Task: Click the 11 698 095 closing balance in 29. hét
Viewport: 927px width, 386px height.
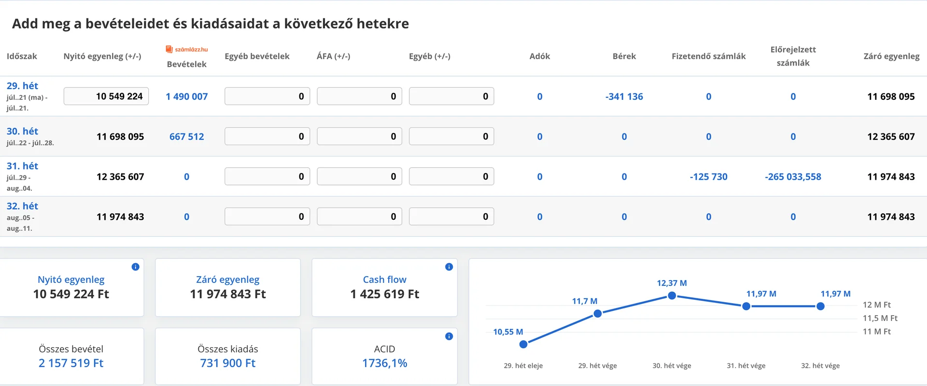Action: [891, 96]
